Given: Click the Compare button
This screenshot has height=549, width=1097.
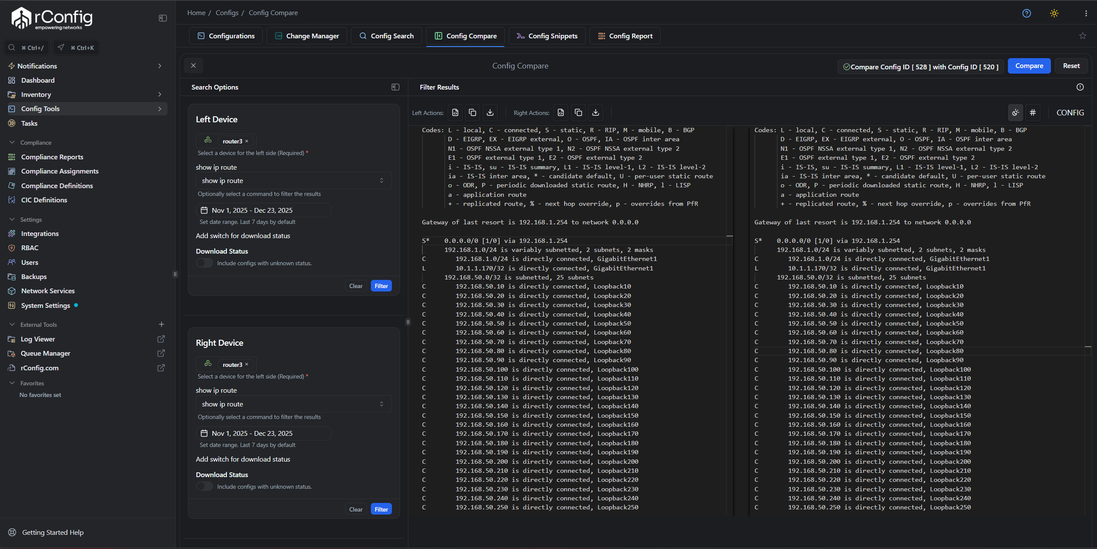Looking at the screenshot, I should click(1029, 65).
